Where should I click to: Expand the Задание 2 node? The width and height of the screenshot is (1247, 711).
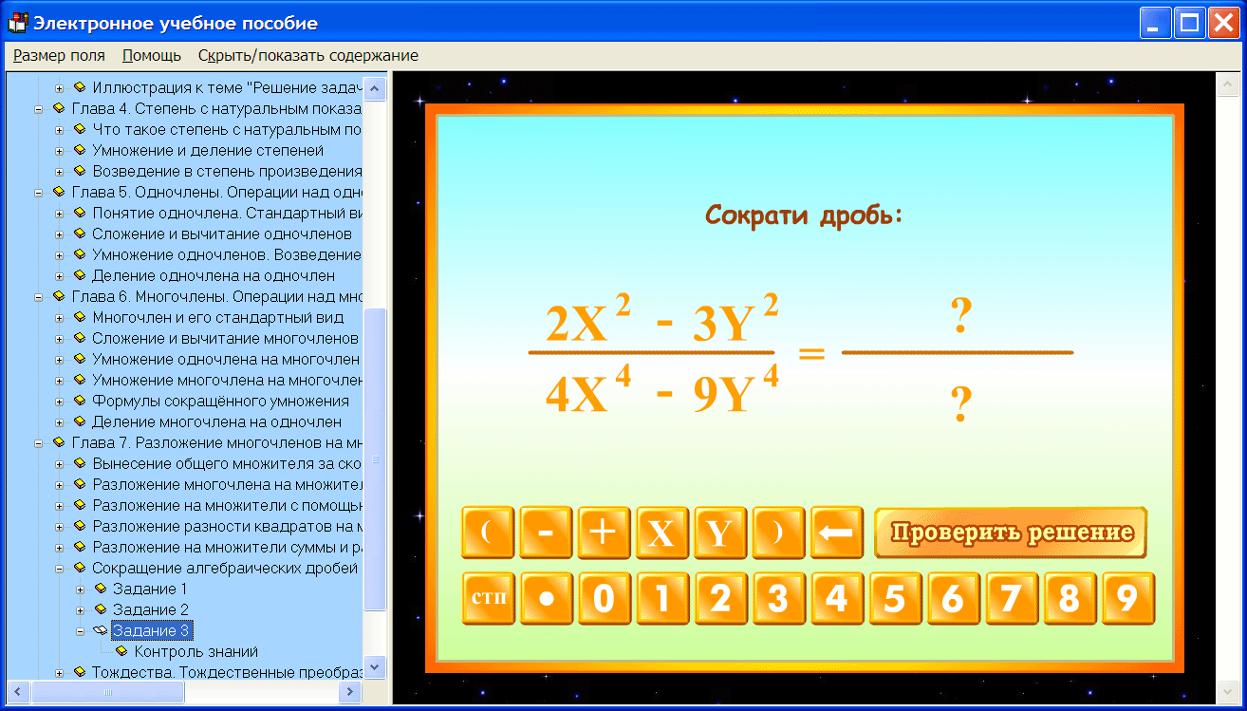coord(81,609)
